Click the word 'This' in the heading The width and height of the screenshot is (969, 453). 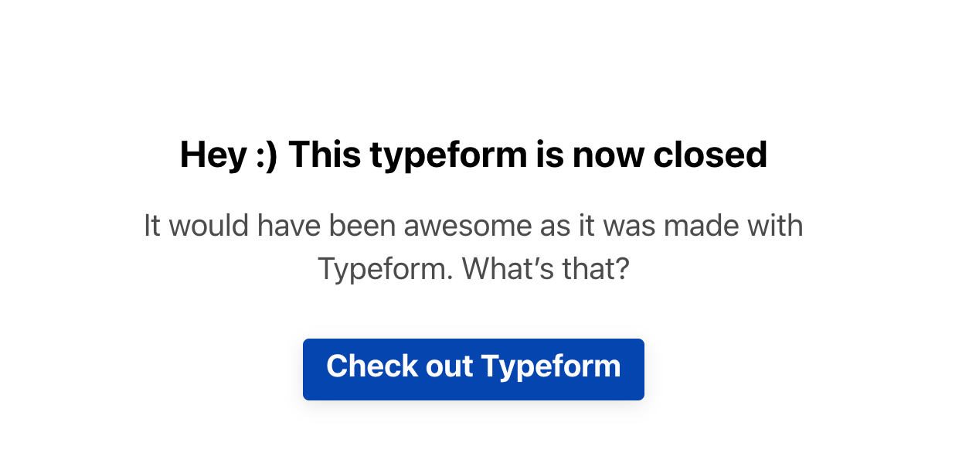pyautogui.click(x=324, y=155)
